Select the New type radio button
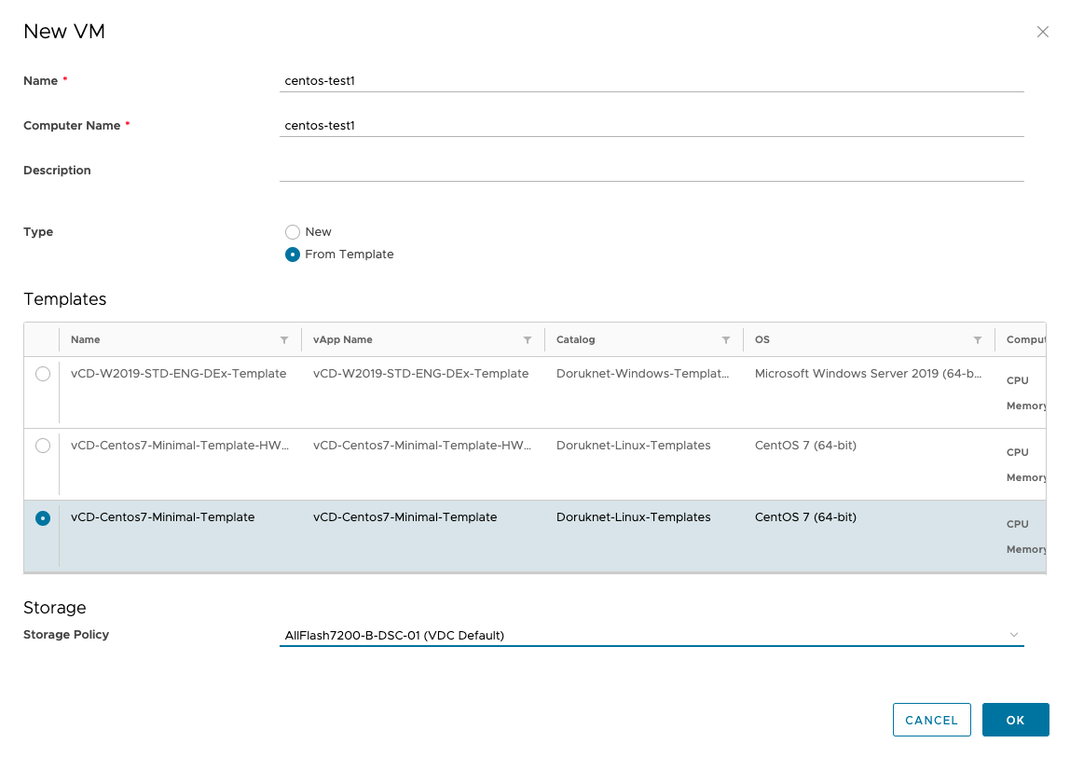The image size is (1070, 757). pos(293,232)
